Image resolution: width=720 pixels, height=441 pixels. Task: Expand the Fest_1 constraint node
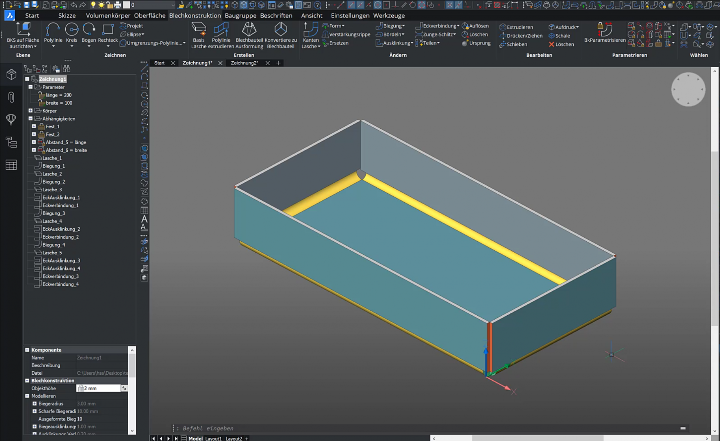tap(34, 126)
